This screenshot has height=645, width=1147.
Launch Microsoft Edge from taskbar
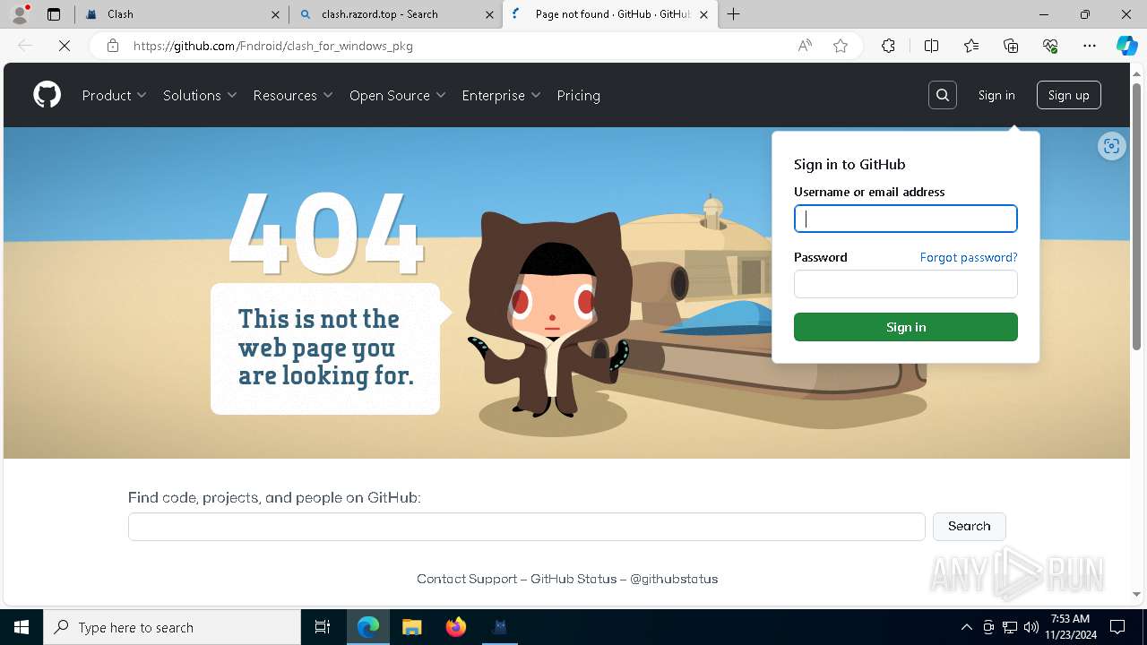(368, 627)
